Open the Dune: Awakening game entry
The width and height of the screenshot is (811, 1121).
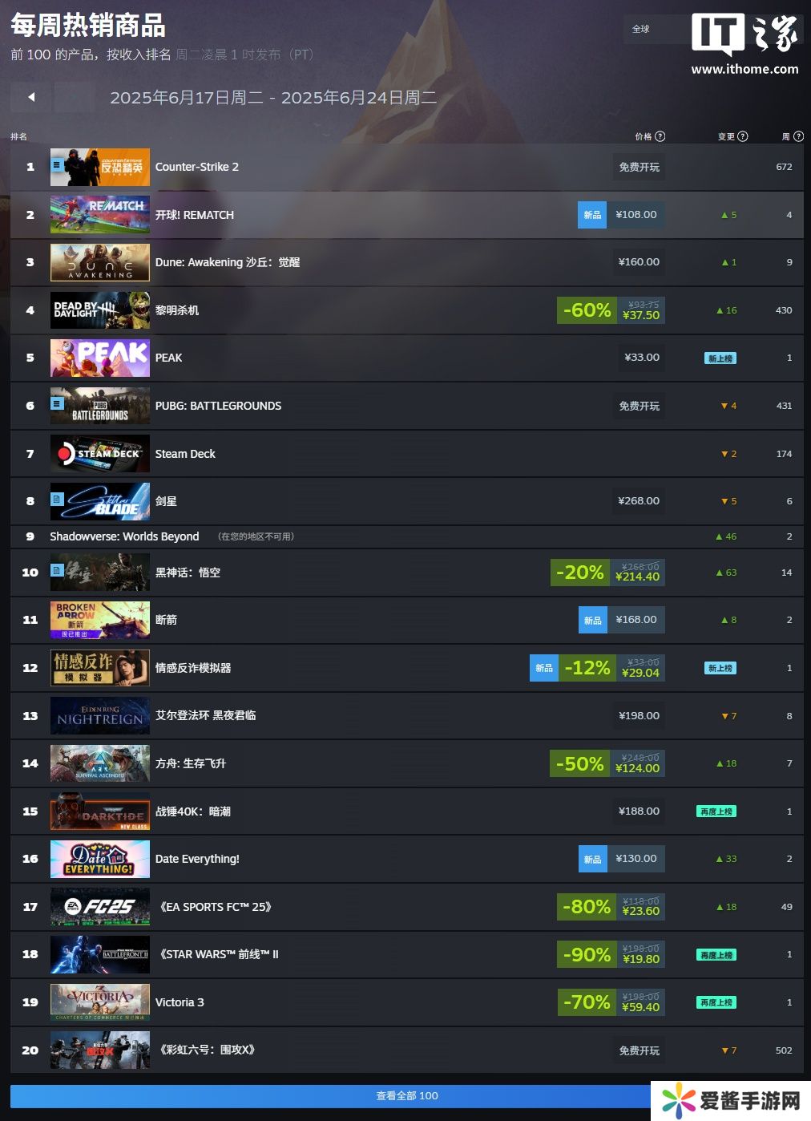(x=228, y=262)
